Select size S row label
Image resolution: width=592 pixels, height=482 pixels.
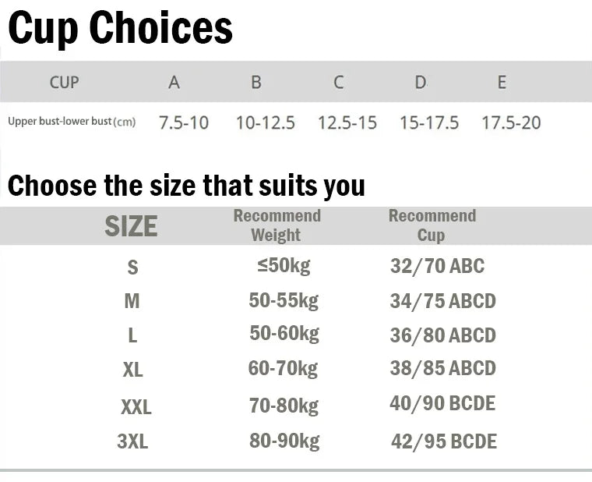[x=132, y=268]
